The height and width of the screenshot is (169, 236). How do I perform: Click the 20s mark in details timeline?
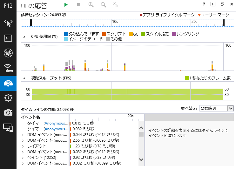click(x=131, y=116)
